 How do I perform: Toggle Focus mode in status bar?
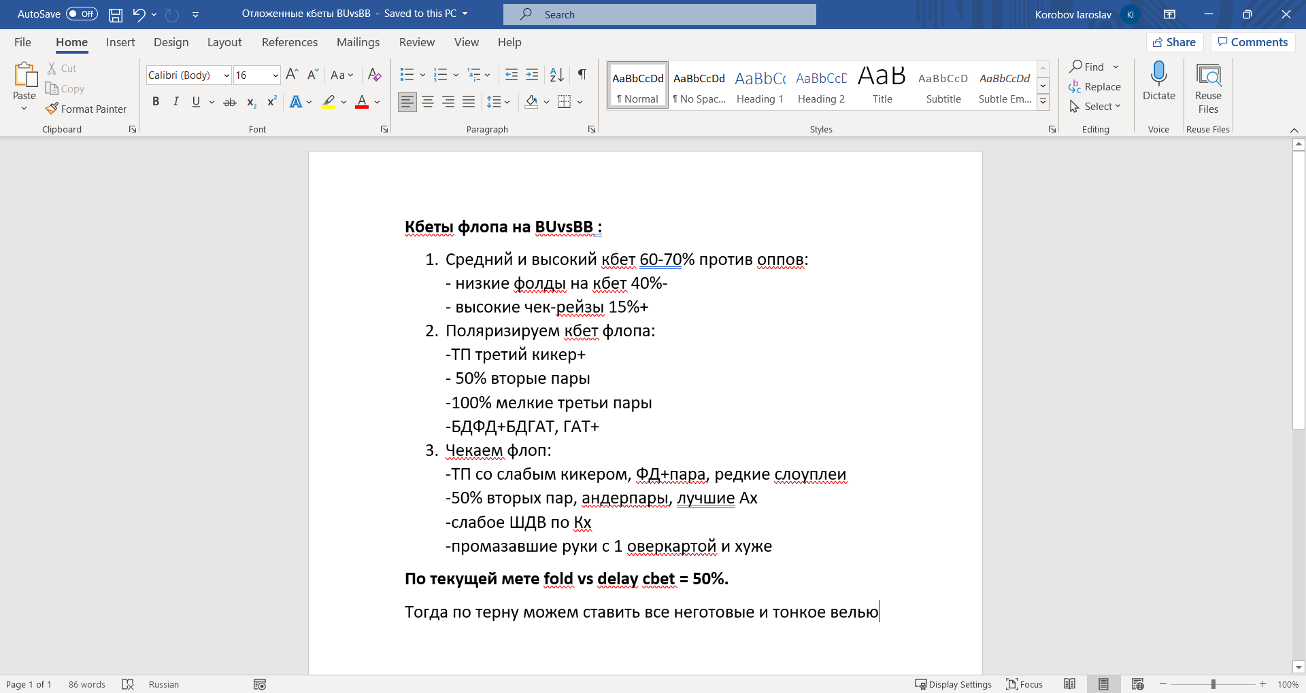pos(1024,684)
